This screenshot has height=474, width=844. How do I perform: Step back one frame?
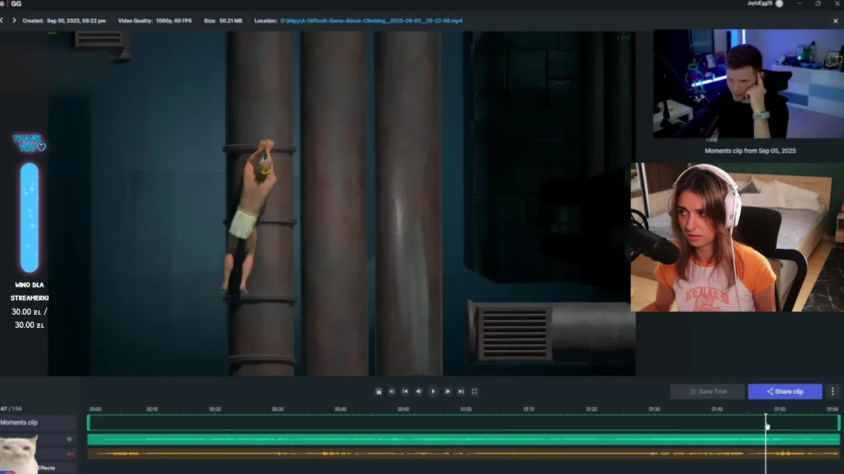click(418, 392)
